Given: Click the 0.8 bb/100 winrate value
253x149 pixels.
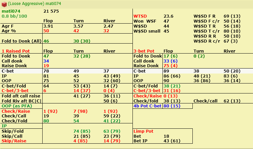Looking at the screenshot, I should (14, 16).
